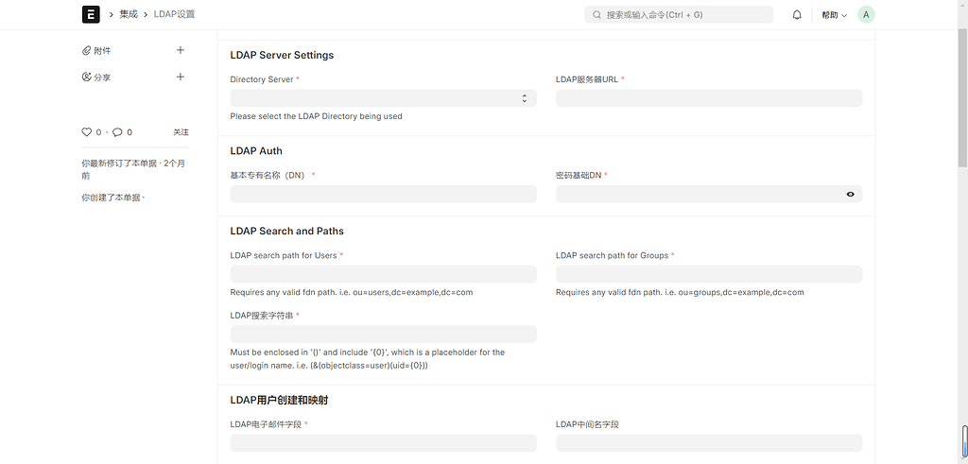The width and height of the screenshot is (968, 464).
Task: Like this document with heart icon
Action: pyautogui.click(x=86, y=132)
